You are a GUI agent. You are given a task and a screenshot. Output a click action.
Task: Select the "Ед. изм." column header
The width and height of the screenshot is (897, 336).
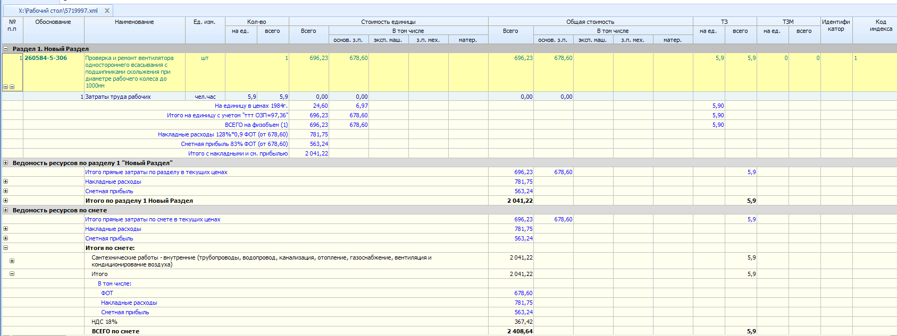pyautogui.click(x=204, y=22)
